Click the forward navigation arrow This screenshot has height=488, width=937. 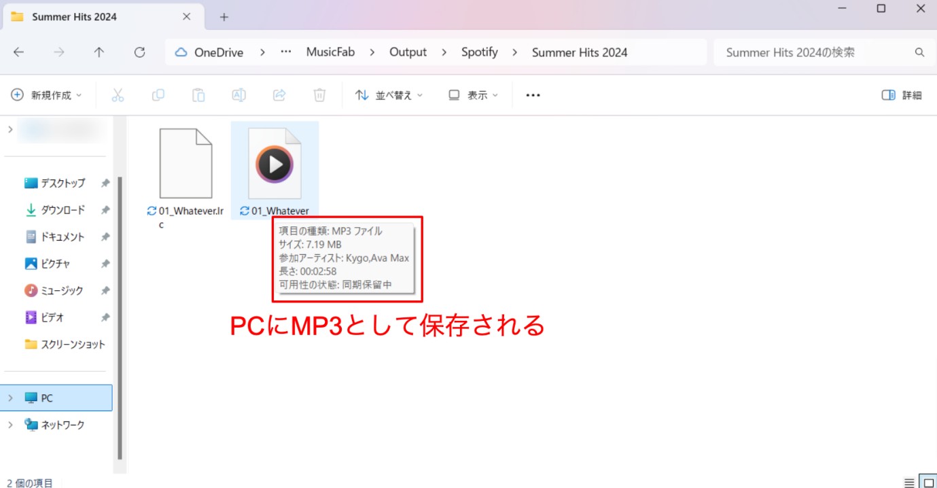point(59,52)
